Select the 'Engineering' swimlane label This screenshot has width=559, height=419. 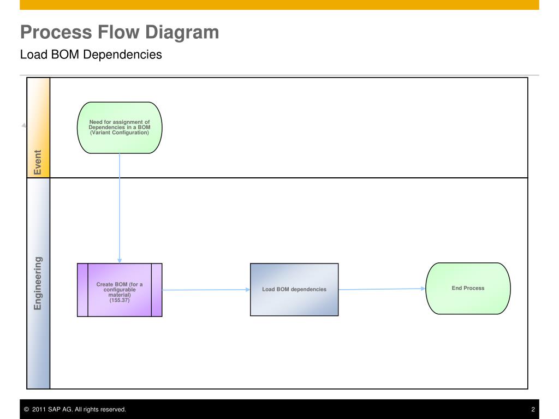pos(38,283)
